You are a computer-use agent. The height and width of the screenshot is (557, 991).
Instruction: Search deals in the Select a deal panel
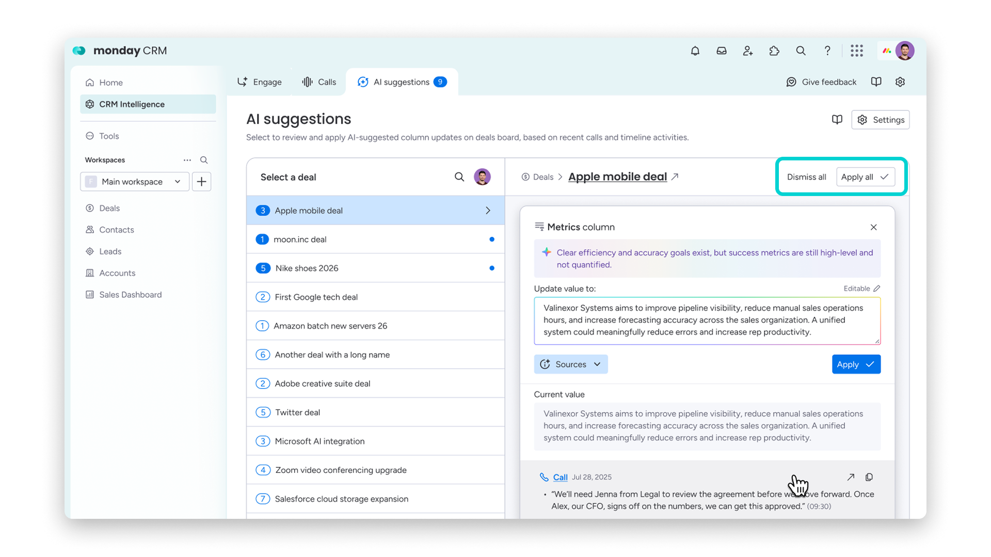click(459, 177)
